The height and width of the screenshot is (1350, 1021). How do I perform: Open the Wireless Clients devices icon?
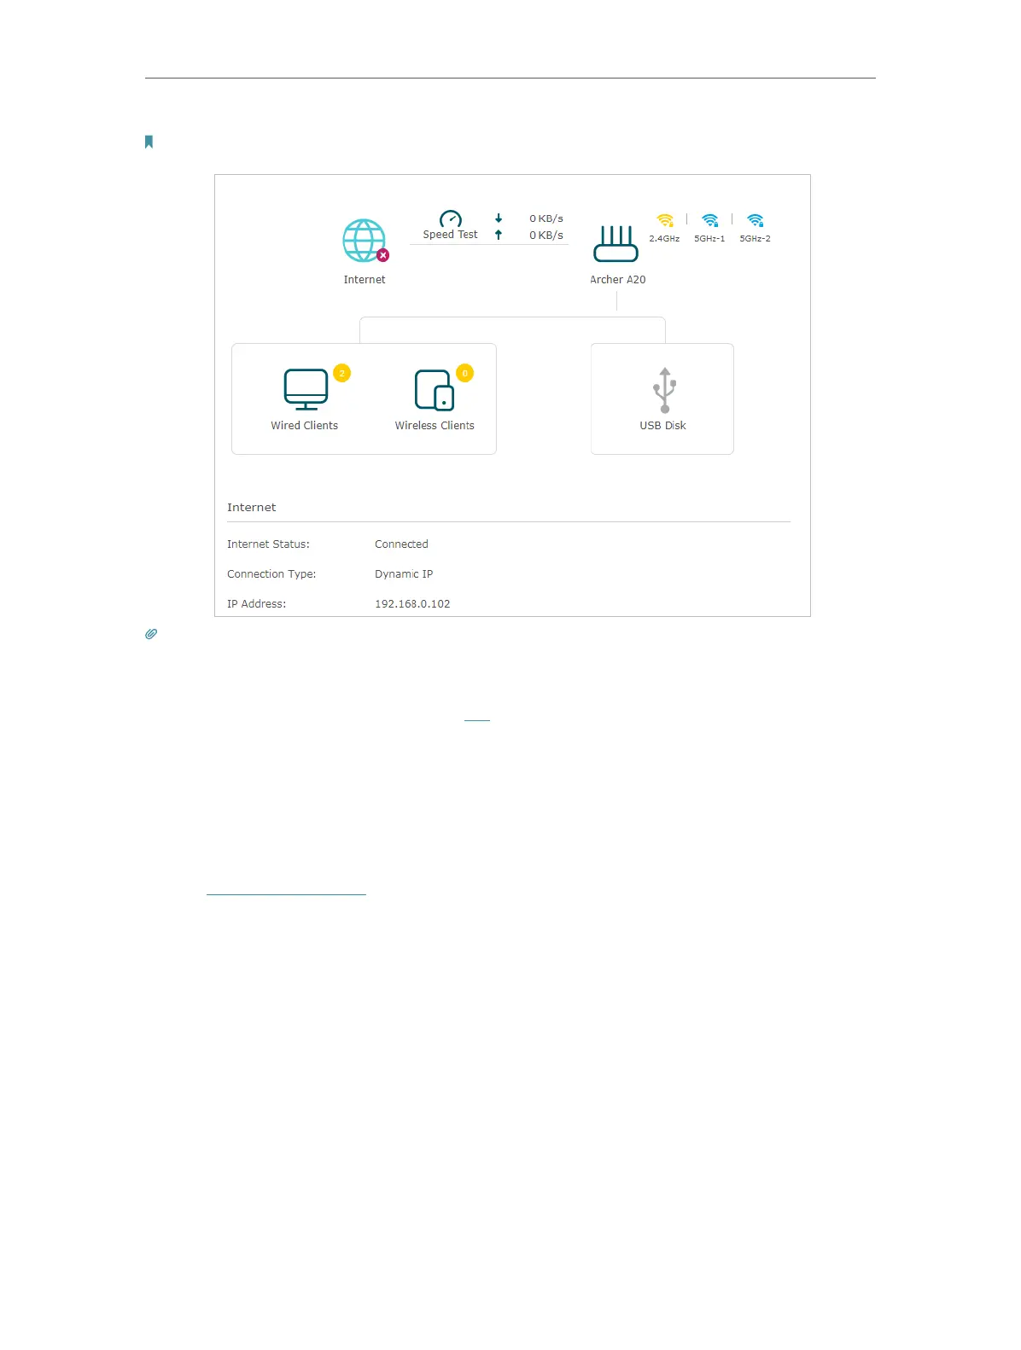[x=434, y=390]
